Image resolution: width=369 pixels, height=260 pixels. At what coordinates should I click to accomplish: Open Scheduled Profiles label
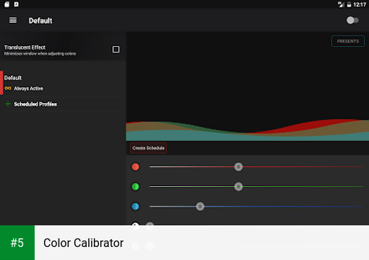click(x=35, y=104)
